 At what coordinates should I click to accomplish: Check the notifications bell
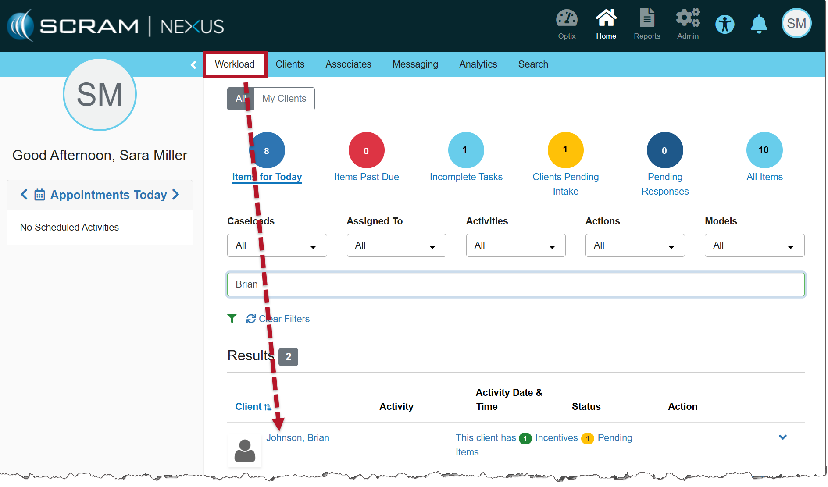[759, 24]
